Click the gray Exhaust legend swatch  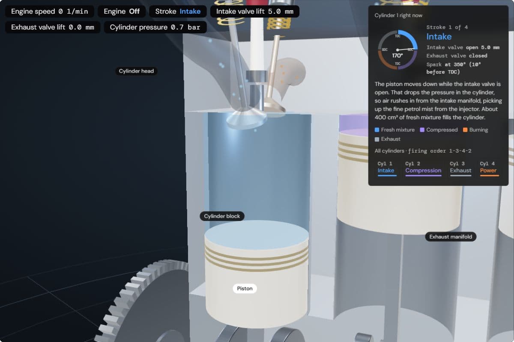point(377,139)
